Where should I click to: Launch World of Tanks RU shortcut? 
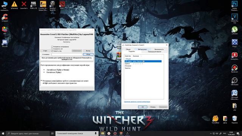(x=53, y=6)
